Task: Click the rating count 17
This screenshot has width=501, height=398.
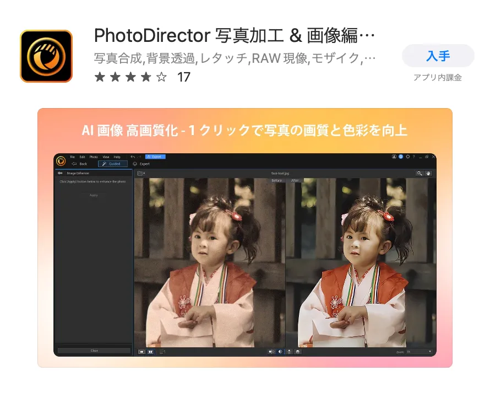Action: tap(184, 77)
